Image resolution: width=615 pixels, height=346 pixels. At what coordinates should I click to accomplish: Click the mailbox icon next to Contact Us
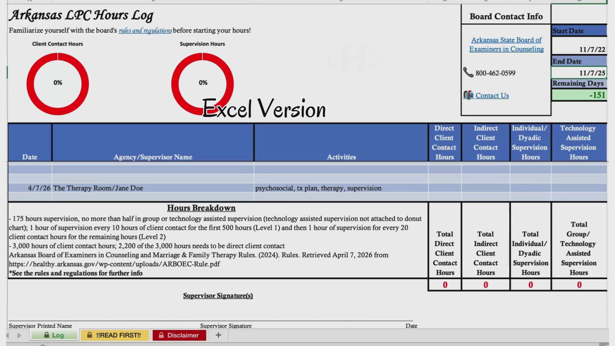pos(468,95)
